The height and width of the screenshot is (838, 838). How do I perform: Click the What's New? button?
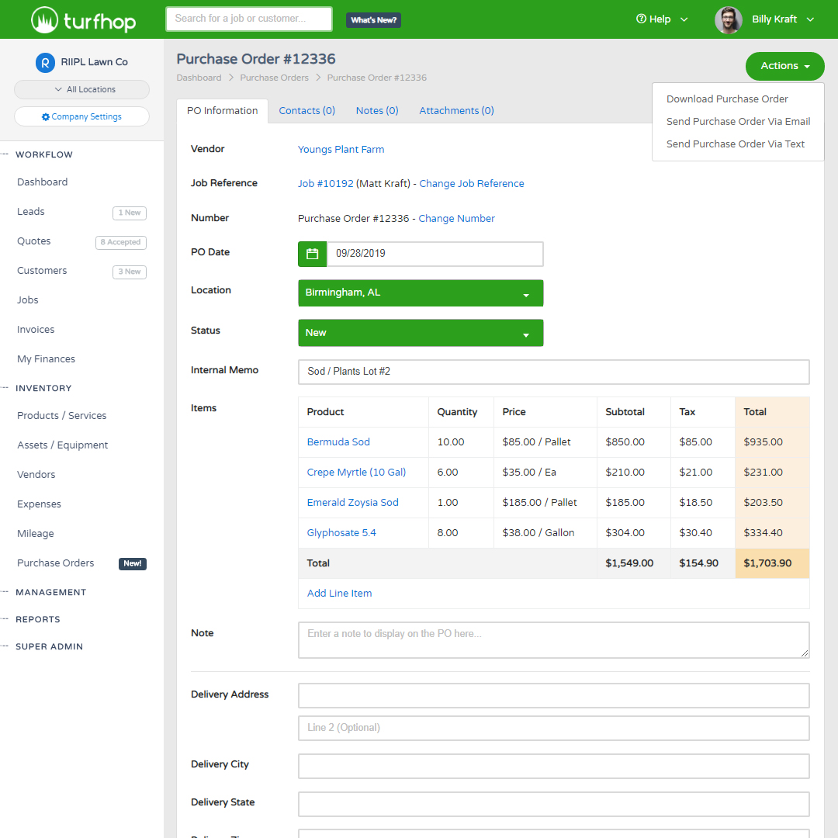(x=373, y=19)
